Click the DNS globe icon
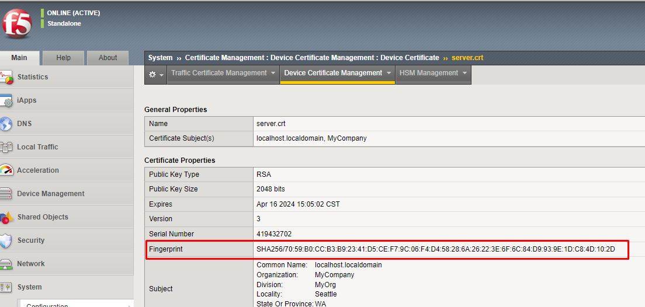Image resolution: width=645 pixels, height=307 pixels. click(6, 124)
